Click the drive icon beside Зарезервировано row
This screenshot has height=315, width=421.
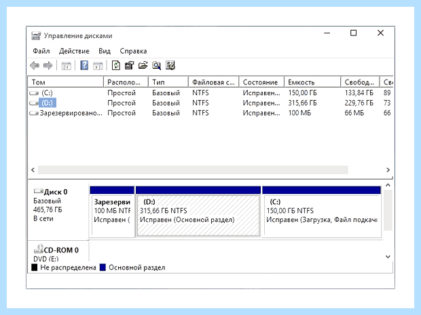click(x=34, y=113)
